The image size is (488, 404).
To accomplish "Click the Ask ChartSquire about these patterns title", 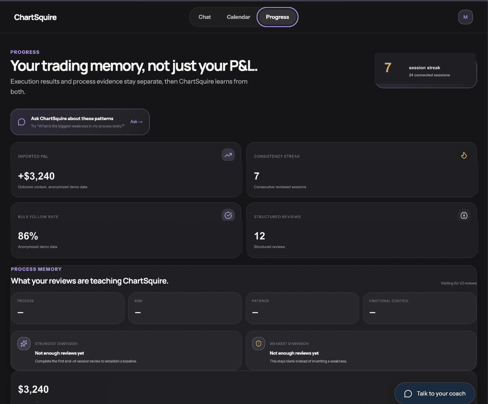I will pyautogui.click(x=72, y=119).
